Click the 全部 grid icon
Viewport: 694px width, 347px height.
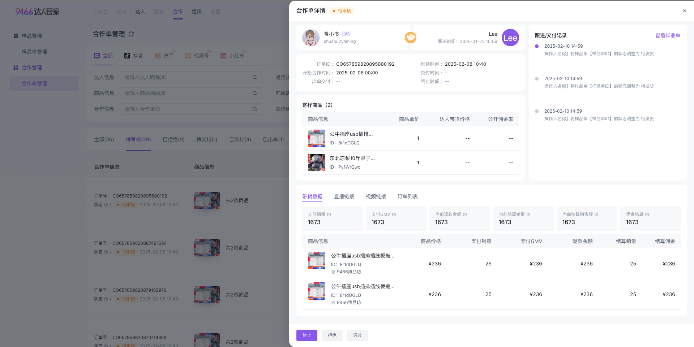(x=97, y=56)
